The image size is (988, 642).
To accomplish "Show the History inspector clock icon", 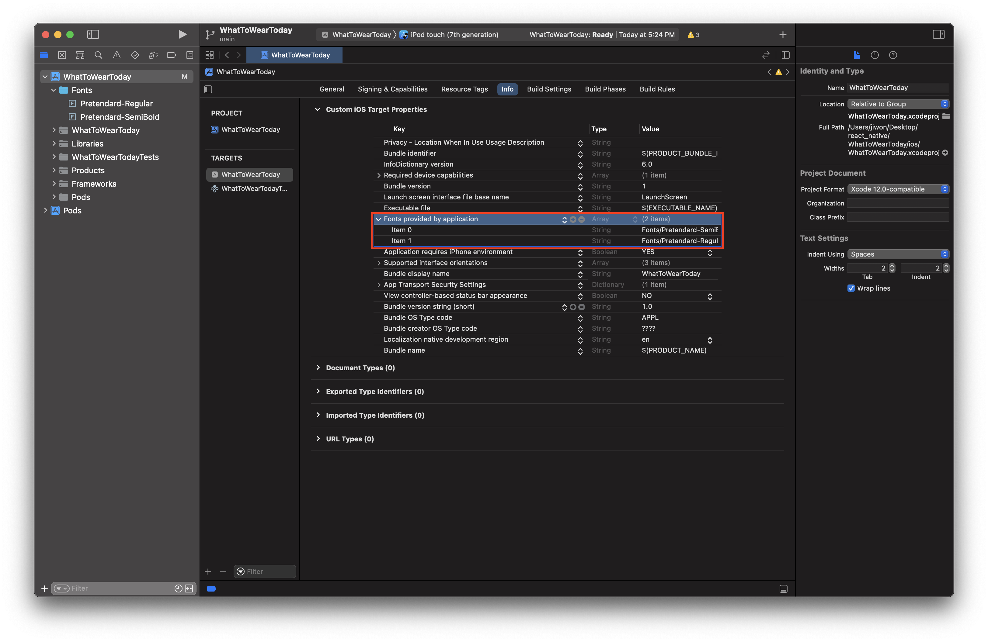I will pos(875,55).
